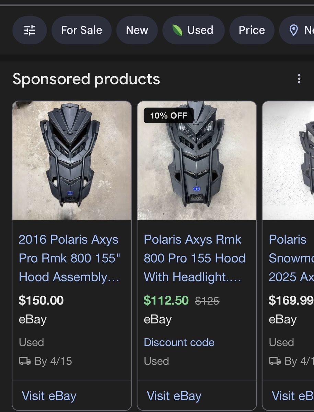This screenshot has width=314, height=412.
Task: Open 2016 Polaris Axys Pro Rmk hood listing
Action: (x=69, y=258)
